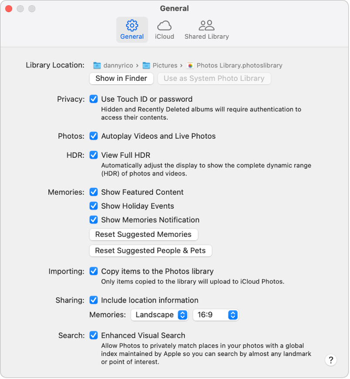Toggle the View Full HDR checkbox
Viewport: 350px width, 379px height.
(94, 155)
